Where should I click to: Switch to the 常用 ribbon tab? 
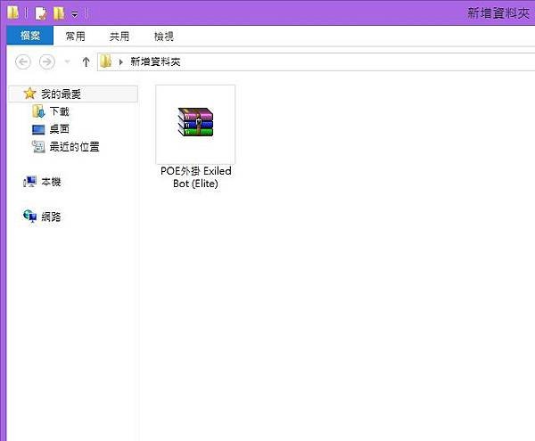pyautogui.click(x=76, y=37)
